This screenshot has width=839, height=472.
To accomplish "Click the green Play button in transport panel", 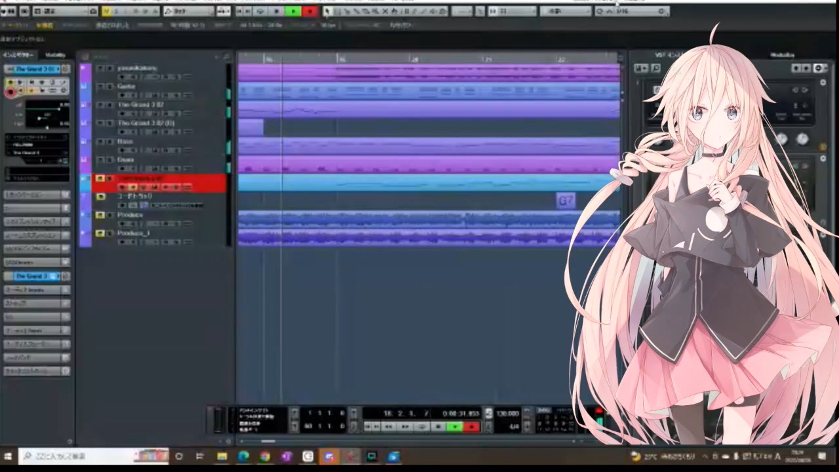I will point(455,427).
